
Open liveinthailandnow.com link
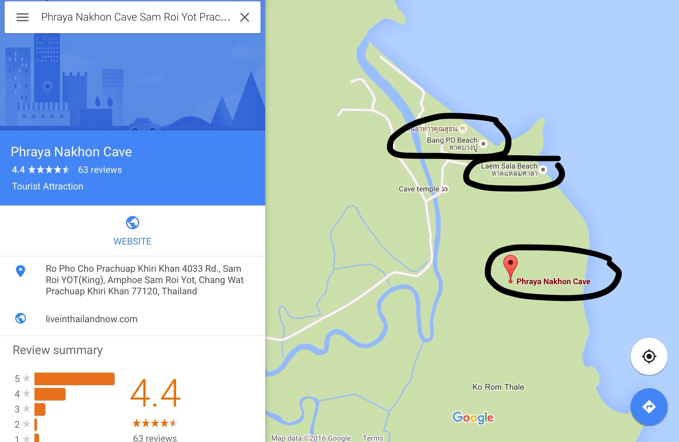click(x=92, y=319)
